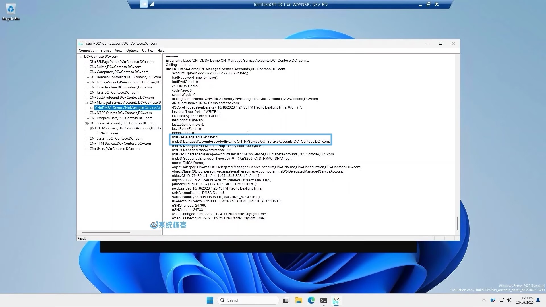
Task: Expand OU=Domain Controllers tree node
Action: coord(125,77)
